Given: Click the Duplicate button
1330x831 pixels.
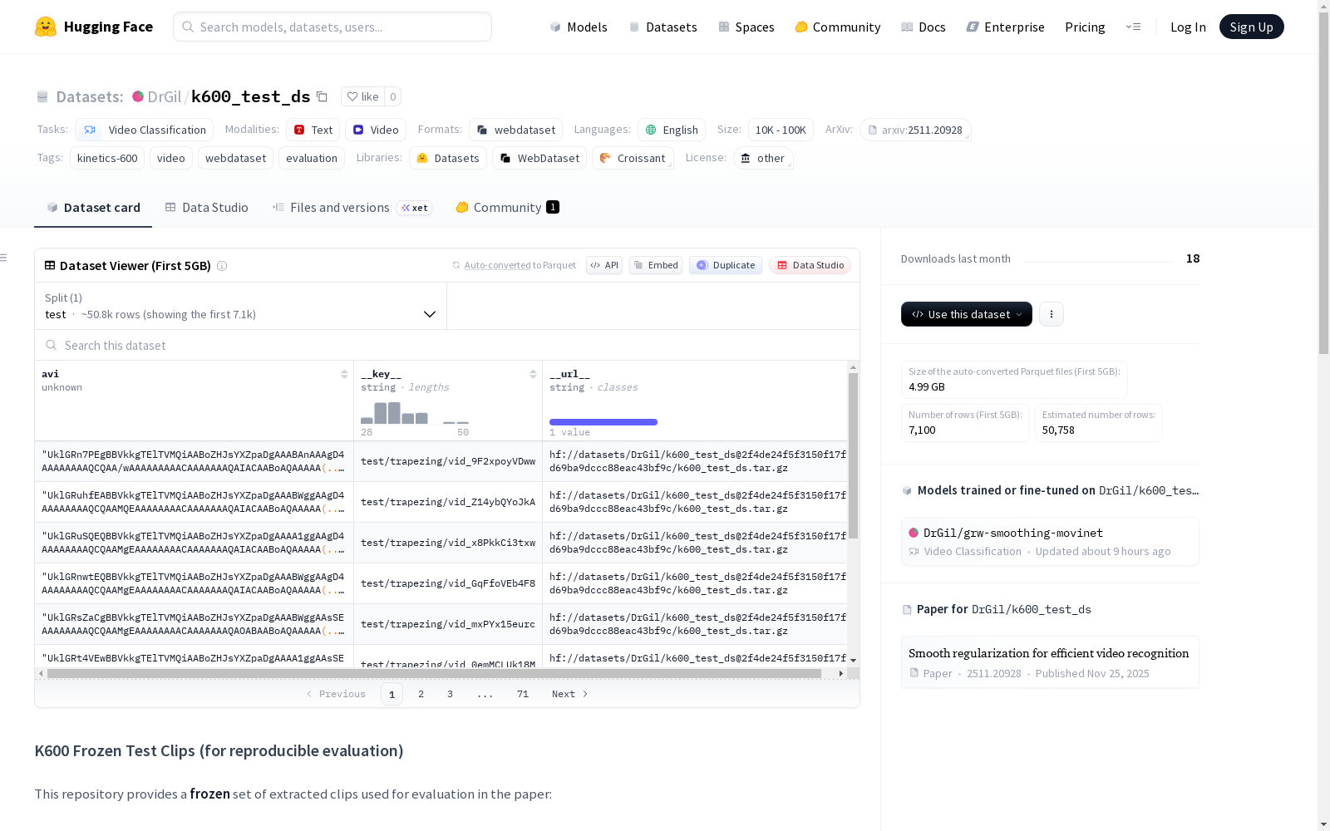Looking at the screenshot, I should (x=726, y=265).
